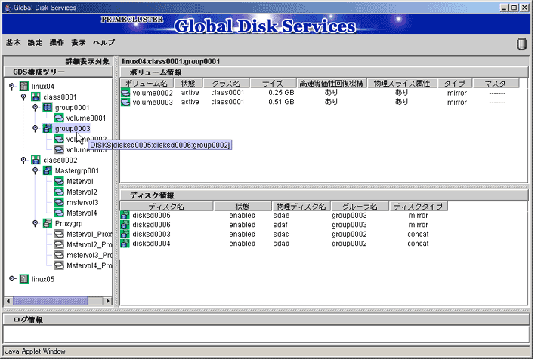Select the linux05 host icon
The image size is (544, 359).
pyautogui.click(x=24, y=279)
